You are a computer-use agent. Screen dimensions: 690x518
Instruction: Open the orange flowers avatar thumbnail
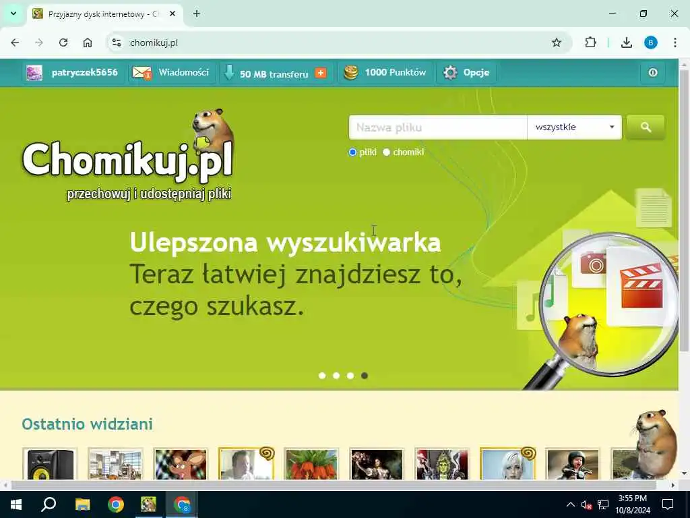point(311,464)
